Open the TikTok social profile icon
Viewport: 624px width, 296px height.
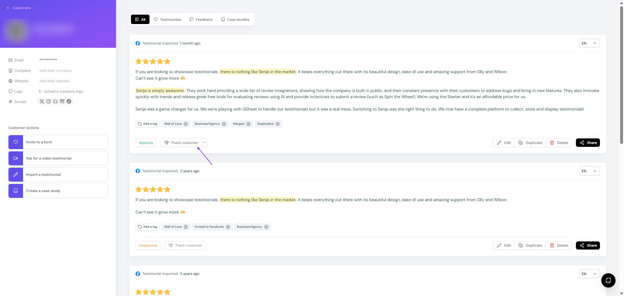(x=69, y=101)
